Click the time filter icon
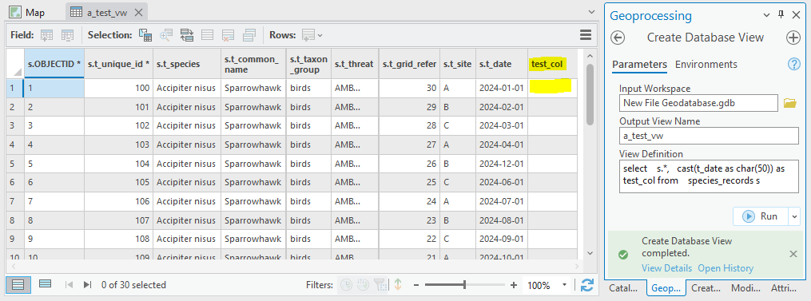Viewport: 811px width, 301px height. 347,284
